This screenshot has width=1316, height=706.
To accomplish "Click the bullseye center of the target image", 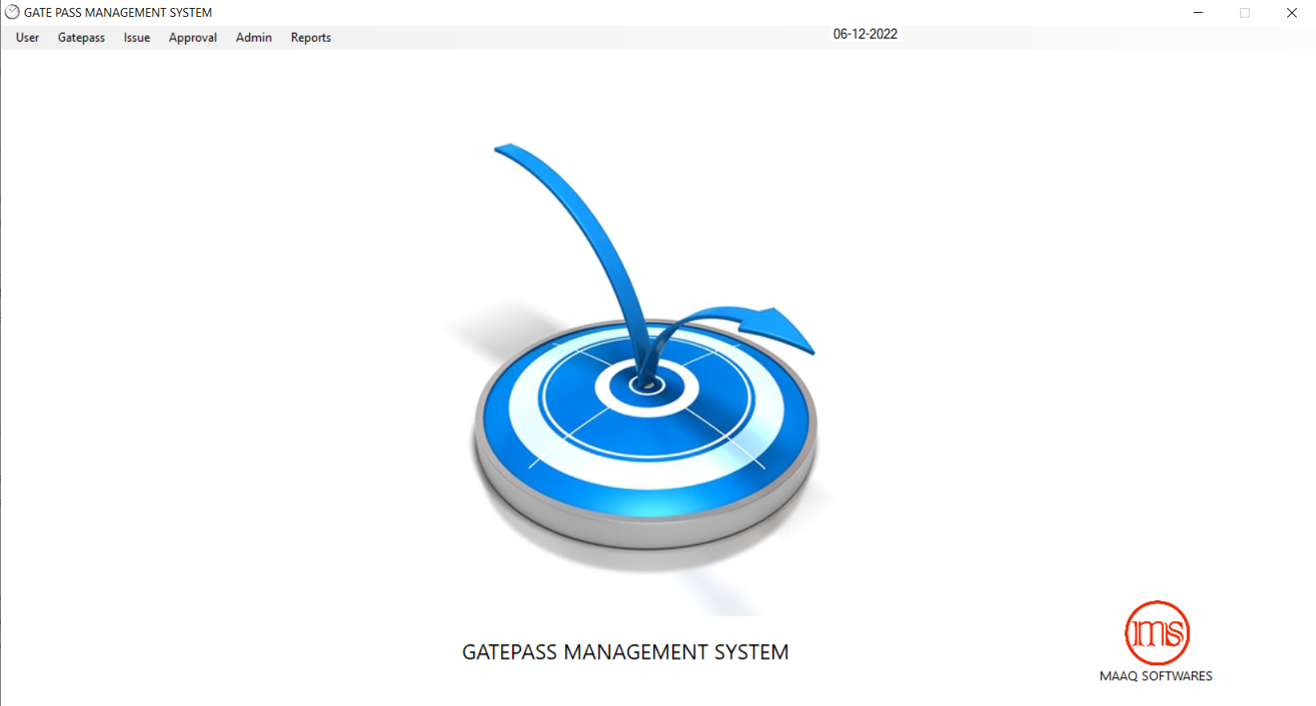I will 647,386.
